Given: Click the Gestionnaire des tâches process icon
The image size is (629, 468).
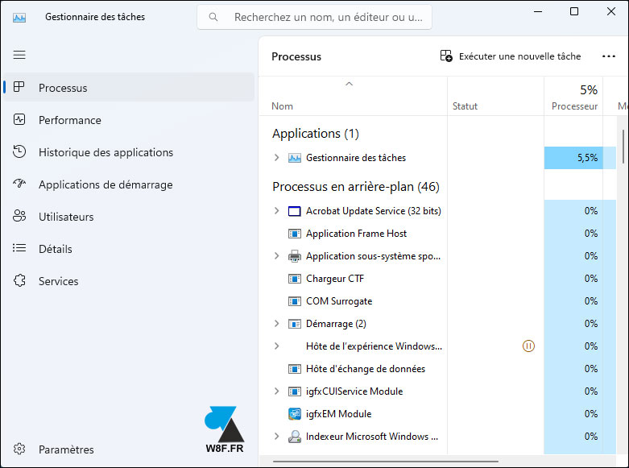Looking at the screenshot, I should click(x=295, y=158).
